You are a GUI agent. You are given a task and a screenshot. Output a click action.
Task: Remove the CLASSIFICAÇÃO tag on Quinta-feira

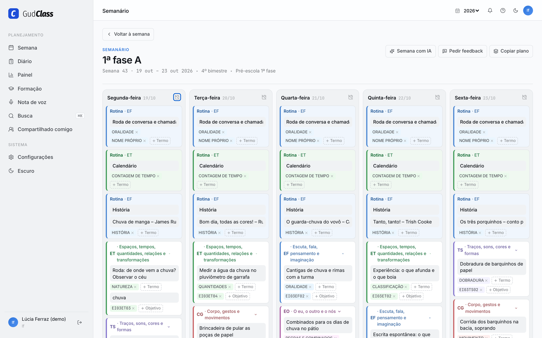[x=406, y=287]
